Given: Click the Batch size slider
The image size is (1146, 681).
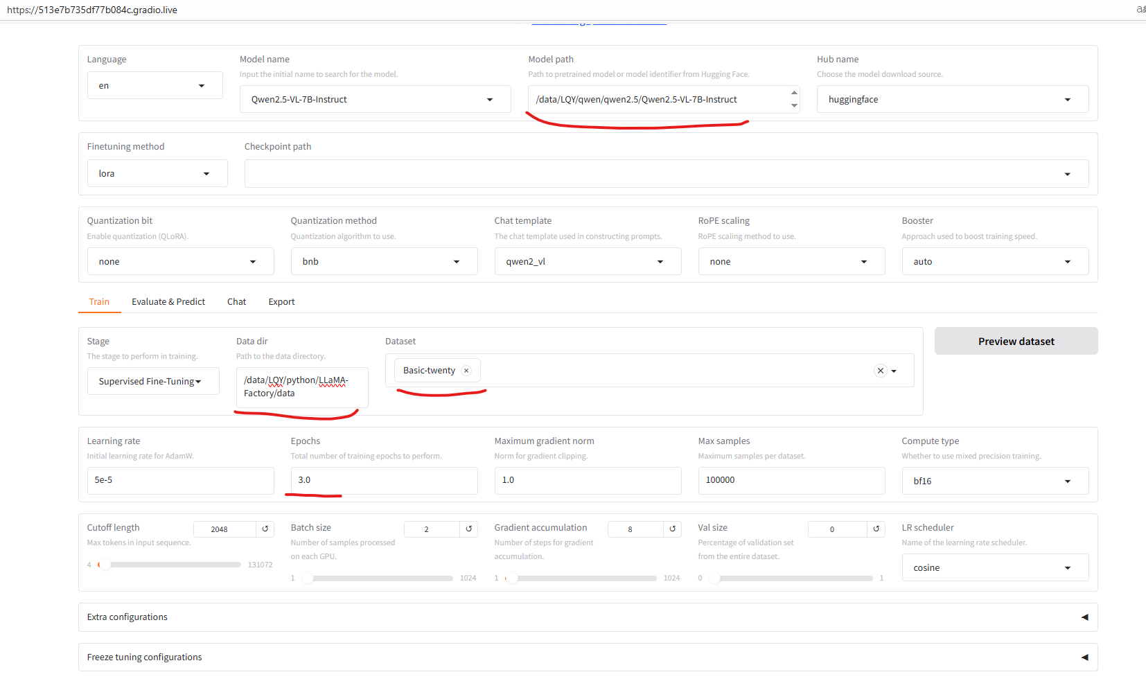Looking at the screenshot, I should tap(378, 578).
